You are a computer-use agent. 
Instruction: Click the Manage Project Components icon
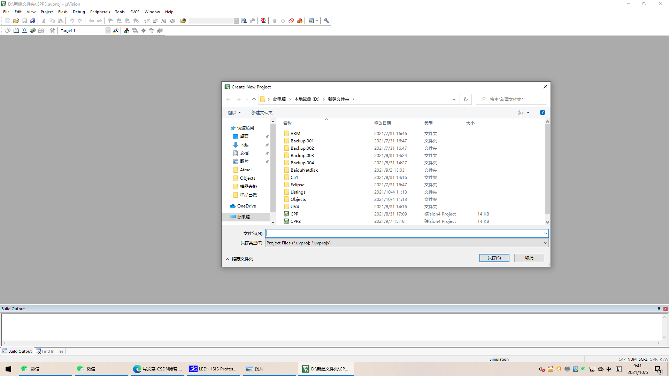127,30
